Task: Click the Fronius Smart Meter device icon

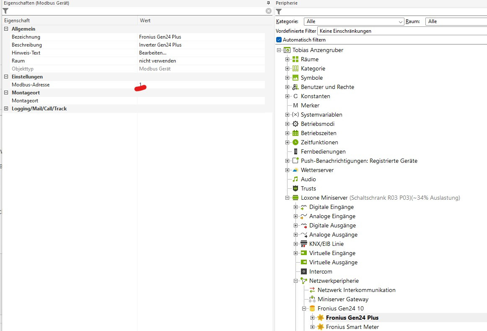Action: tap(321, 327)
